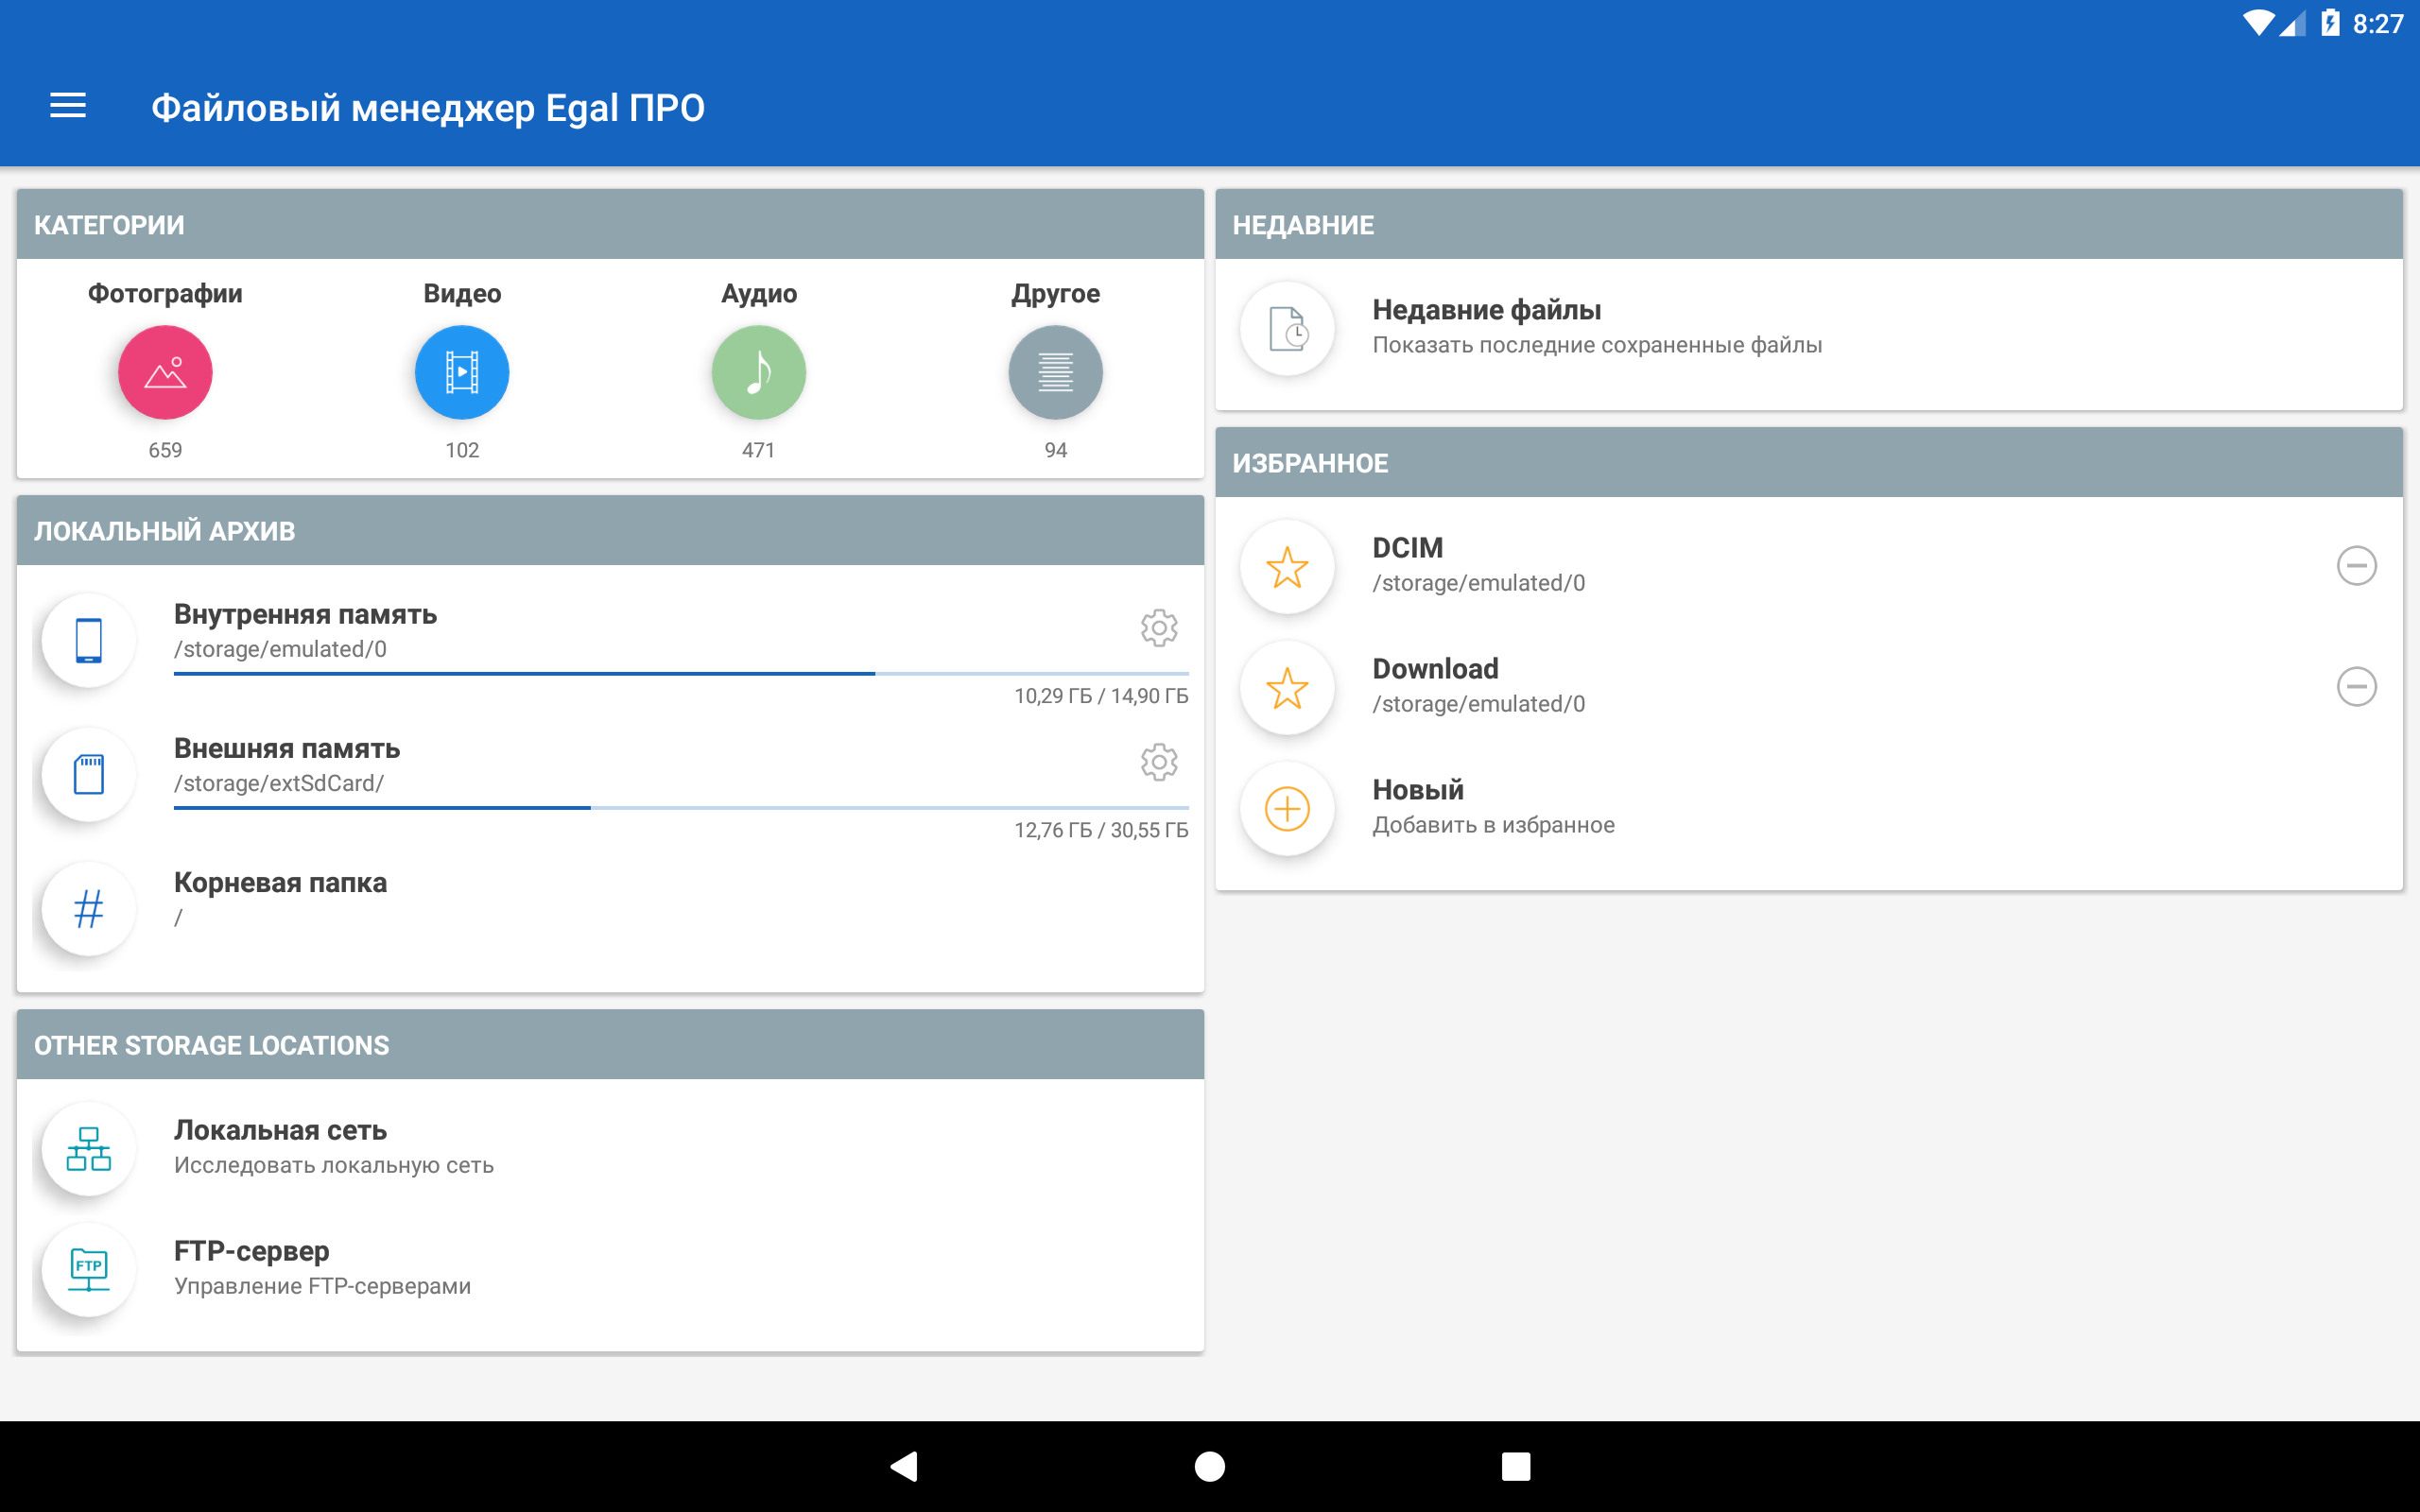Viewport: 2420px width, 1512px height.
Task: Explore Локальная сеть network
Action: [280, 1146]
